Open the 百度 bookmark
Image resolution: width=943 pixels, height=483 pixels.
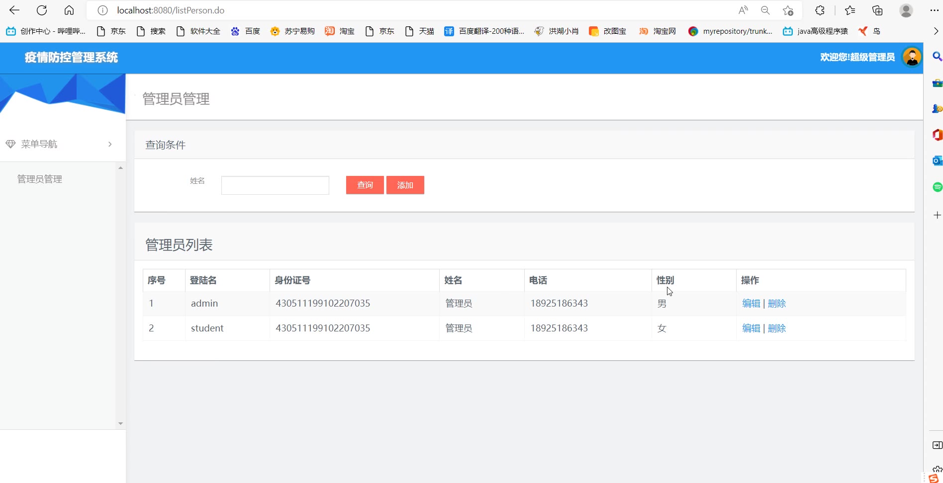point(246,31)
